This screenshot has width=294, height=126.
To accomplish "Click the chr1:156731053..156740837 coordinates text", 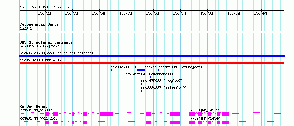I will [x=45, y=7].
